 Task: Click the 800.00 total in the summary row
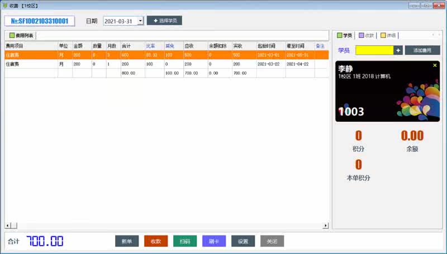133,73
